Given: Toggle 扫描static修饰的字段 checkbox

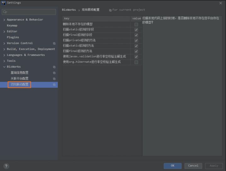Looking at the screenshot, I should click(x=136, y=30).
